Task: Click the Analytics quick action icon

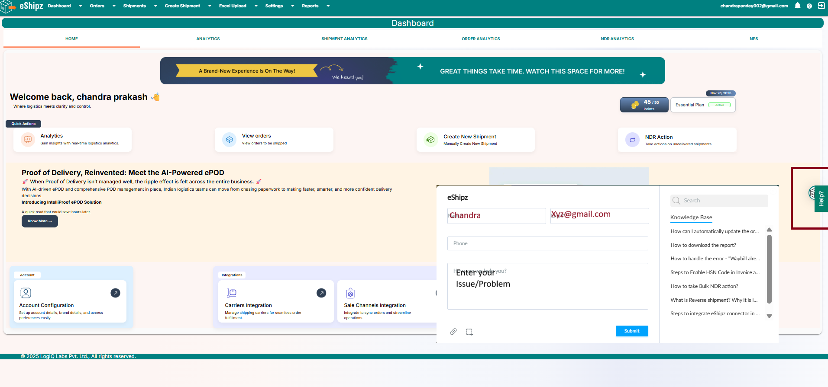Action: coord(28,140)
